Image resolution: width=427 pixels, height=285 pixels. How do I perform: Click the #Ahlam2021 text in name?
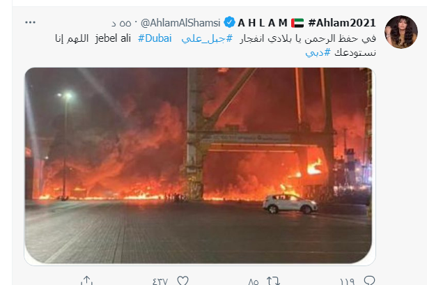click(342, 23)
